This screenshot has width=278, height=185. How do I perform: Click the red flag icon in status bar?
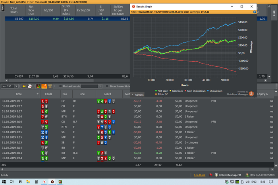(x=210, y=175)
